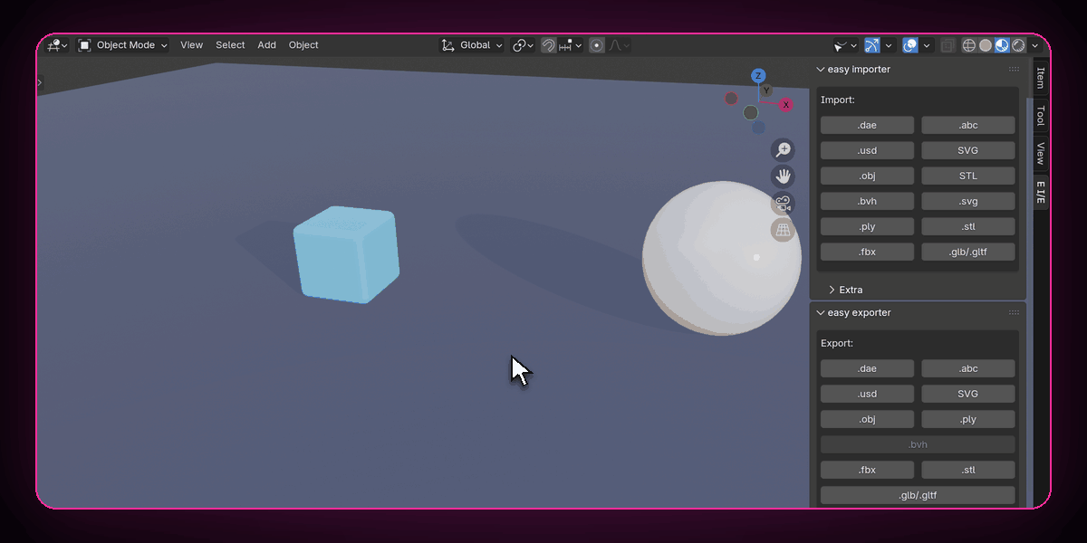Select wireframe viewport shading
Screen dimensions: 1087x543
tap(969, 45)
